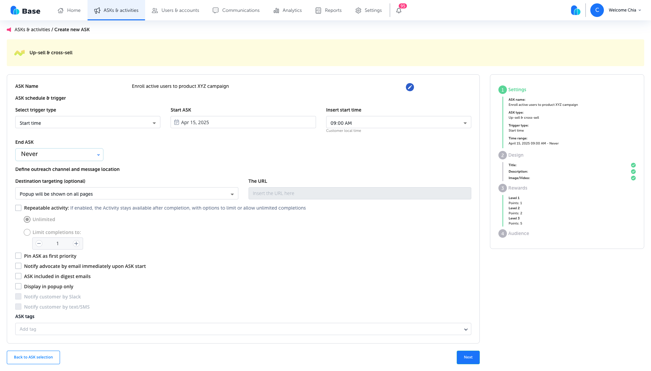Click the Users & accounts people icon

click(155, 11)
